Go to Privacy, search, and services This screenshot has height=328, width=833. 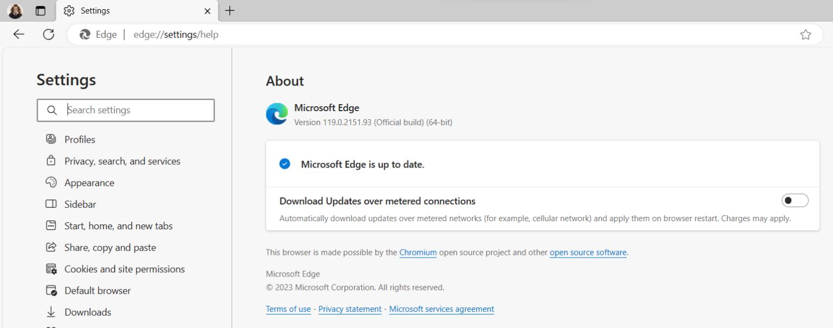click(122, 161)
